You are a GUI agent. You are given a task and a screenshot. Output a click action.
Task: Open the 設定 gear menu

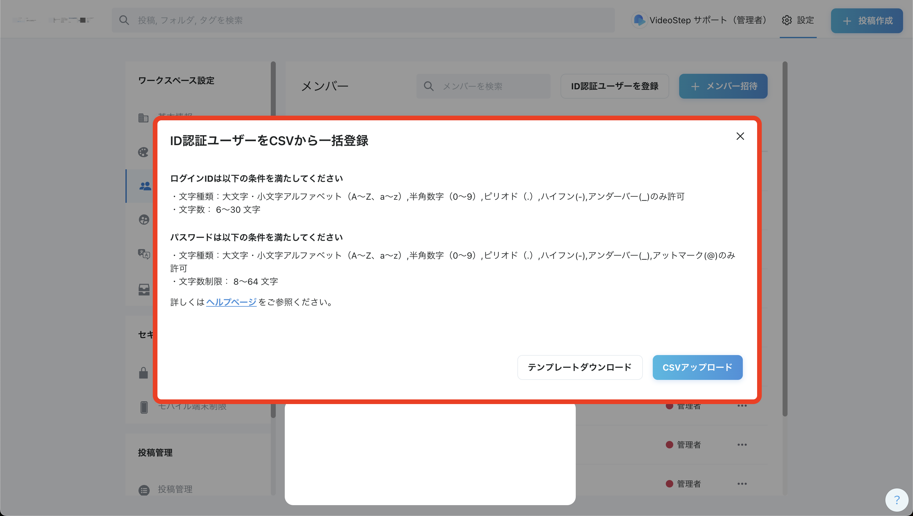point(798,20)
